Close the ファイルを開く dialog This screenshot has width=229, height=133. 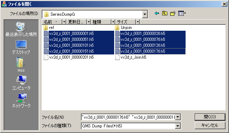[x=224, y=4]
